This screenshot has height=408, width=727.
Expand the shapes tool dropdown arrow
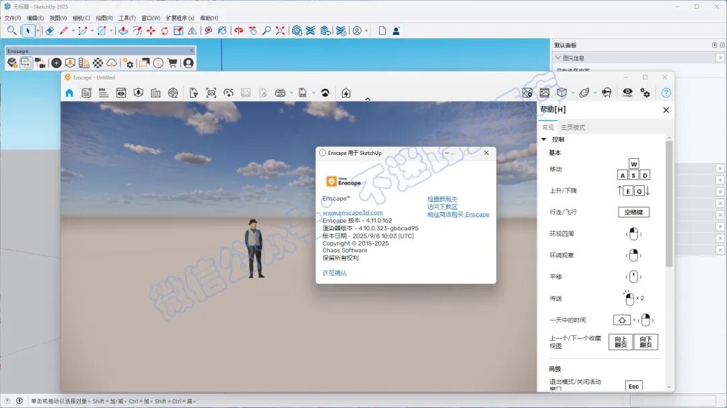pyautogui.click(x=111, y=31)
